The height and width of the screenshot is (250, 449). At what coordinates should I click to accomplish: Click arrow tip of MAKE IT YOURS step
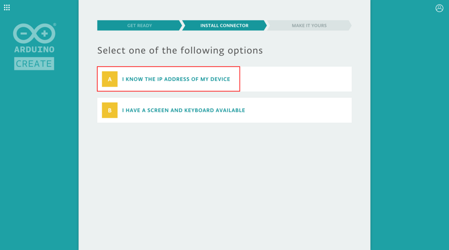tap(350, 25)
